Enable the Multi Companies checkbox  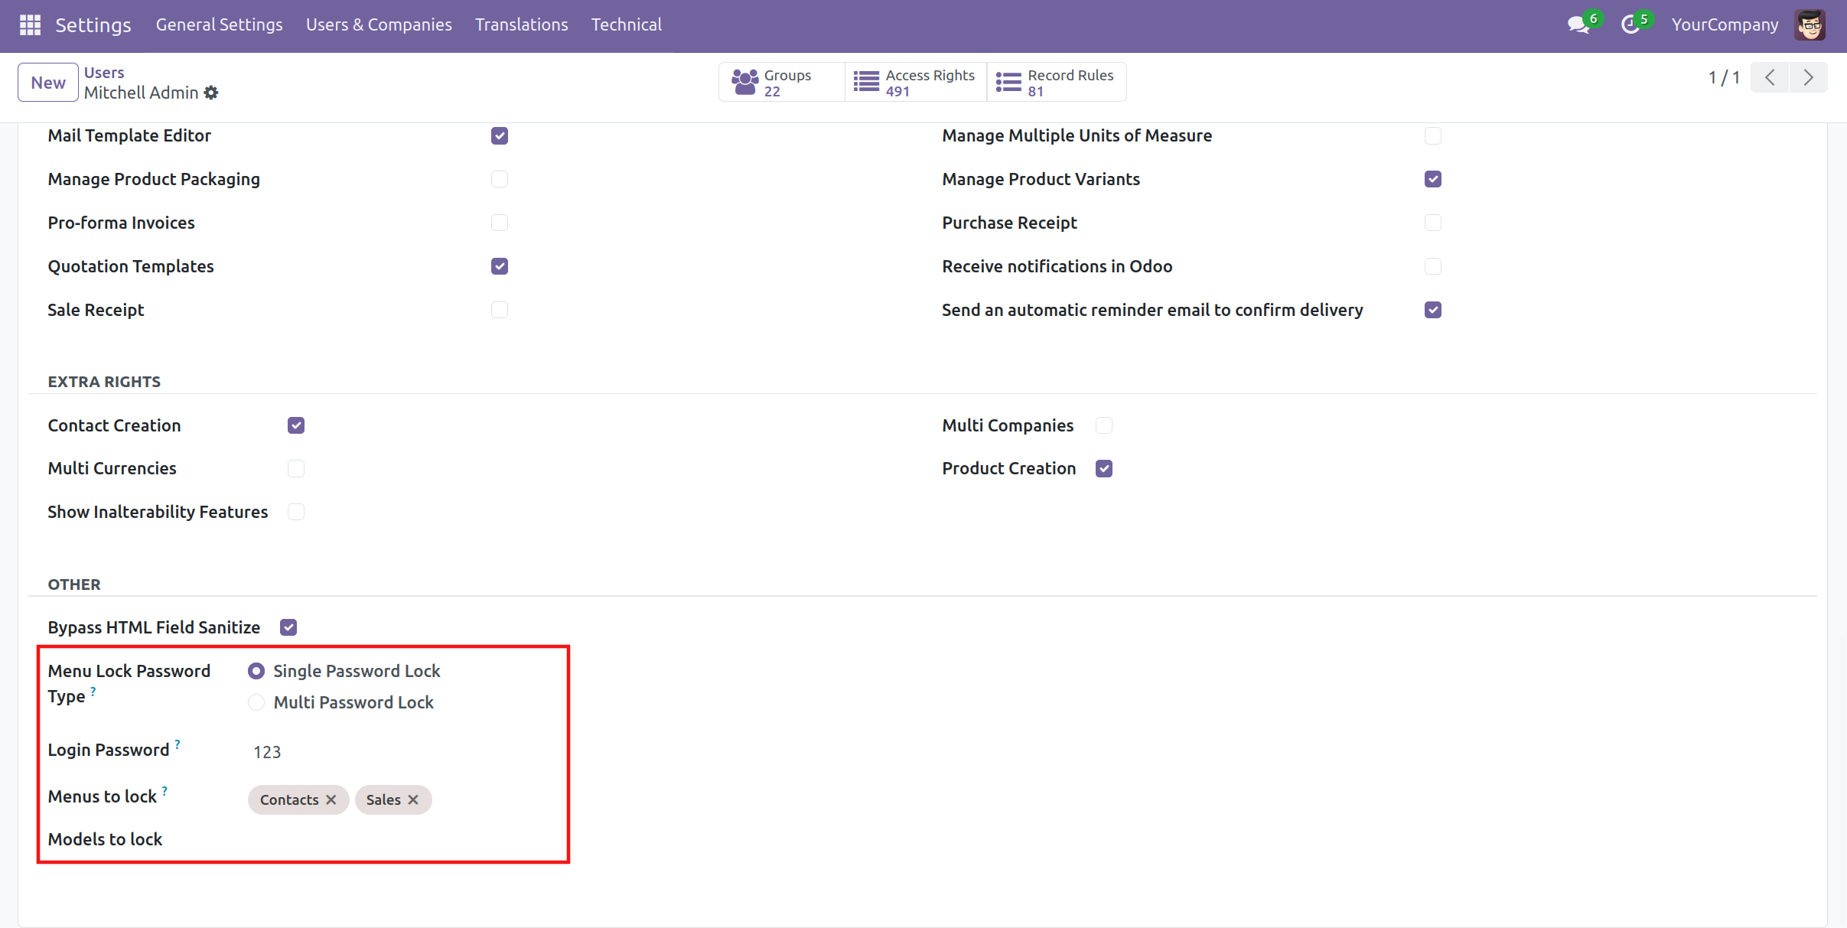[x=1104, y=425]
